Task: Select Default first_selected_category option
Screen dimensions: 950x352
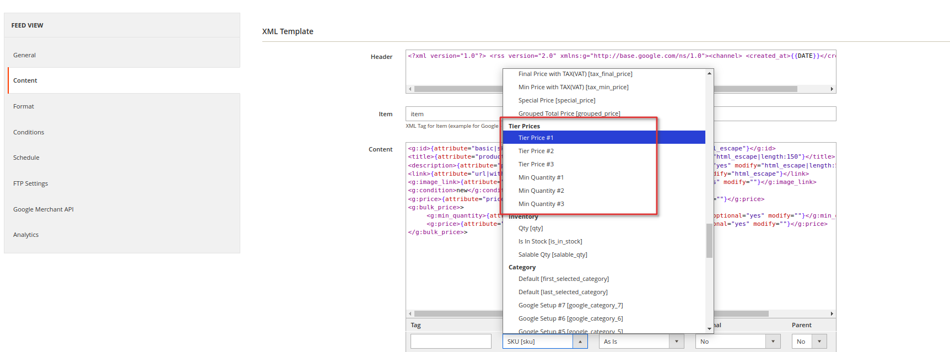Action: point(604,279)
